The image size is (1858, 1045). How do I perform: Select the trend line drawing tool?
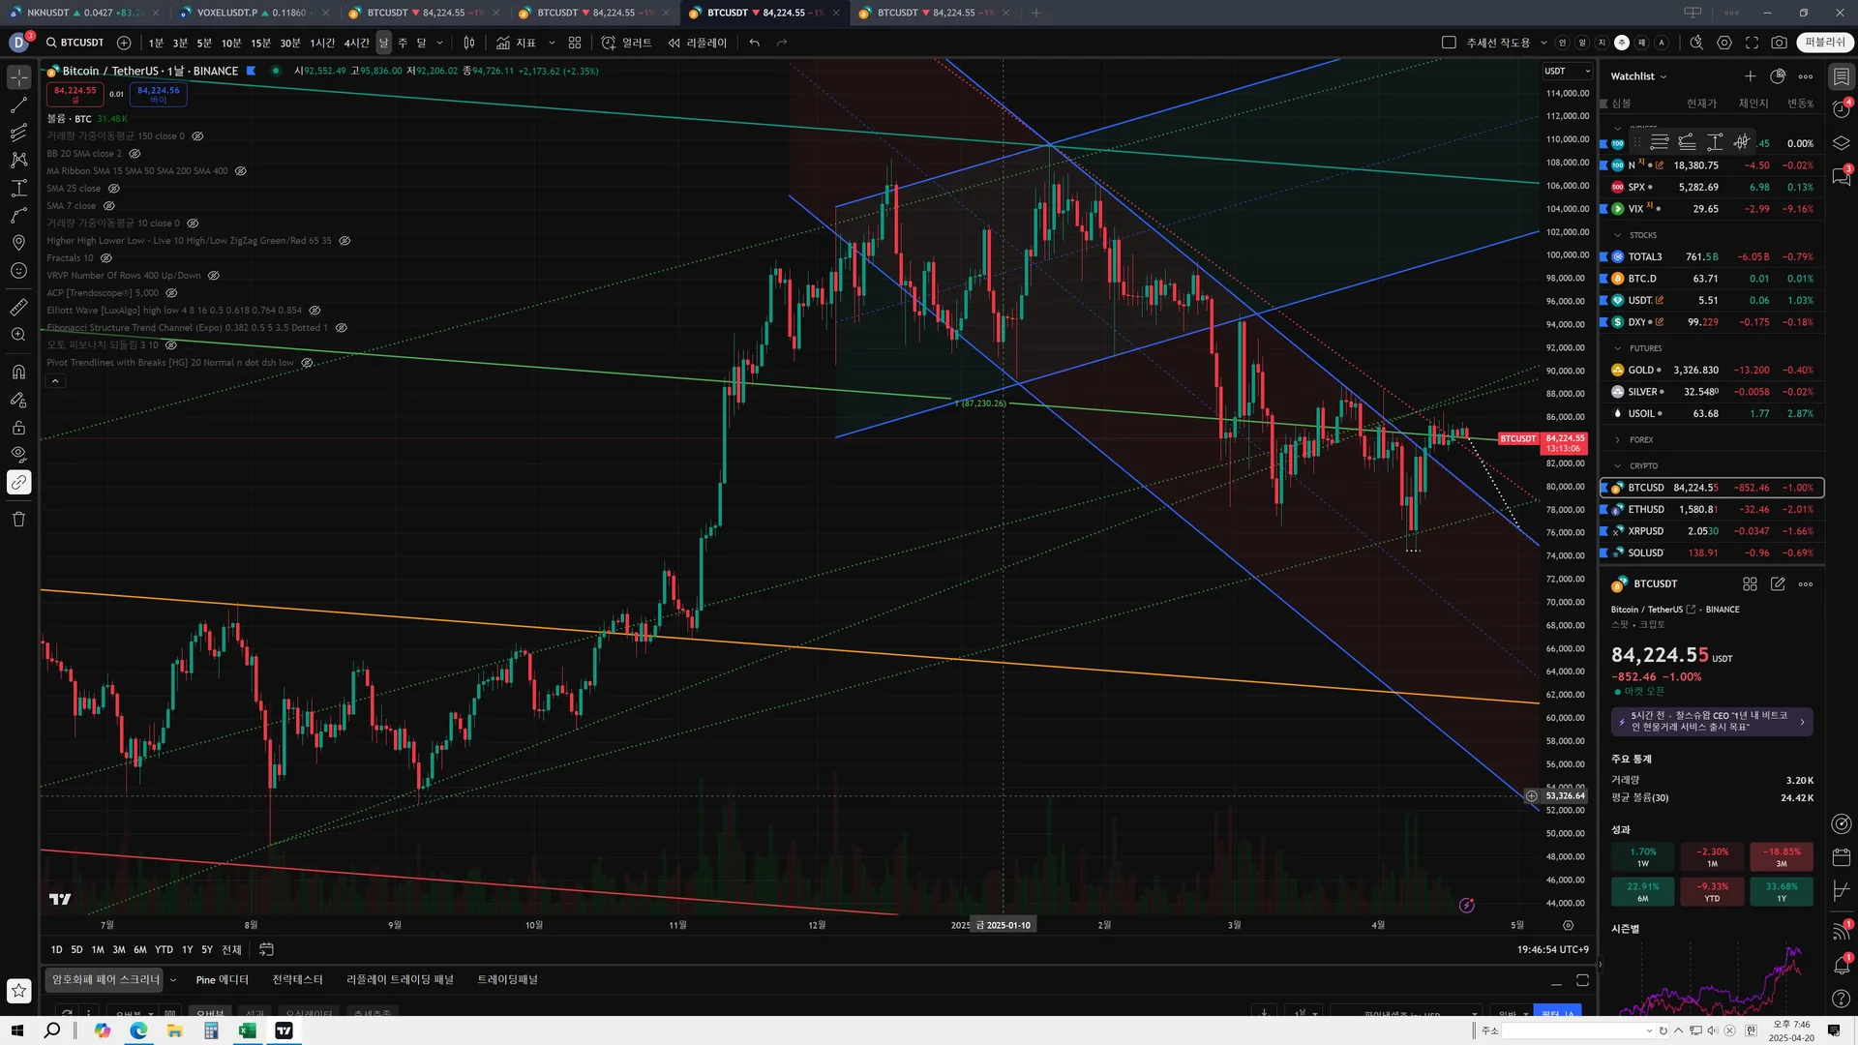point(18,104)
